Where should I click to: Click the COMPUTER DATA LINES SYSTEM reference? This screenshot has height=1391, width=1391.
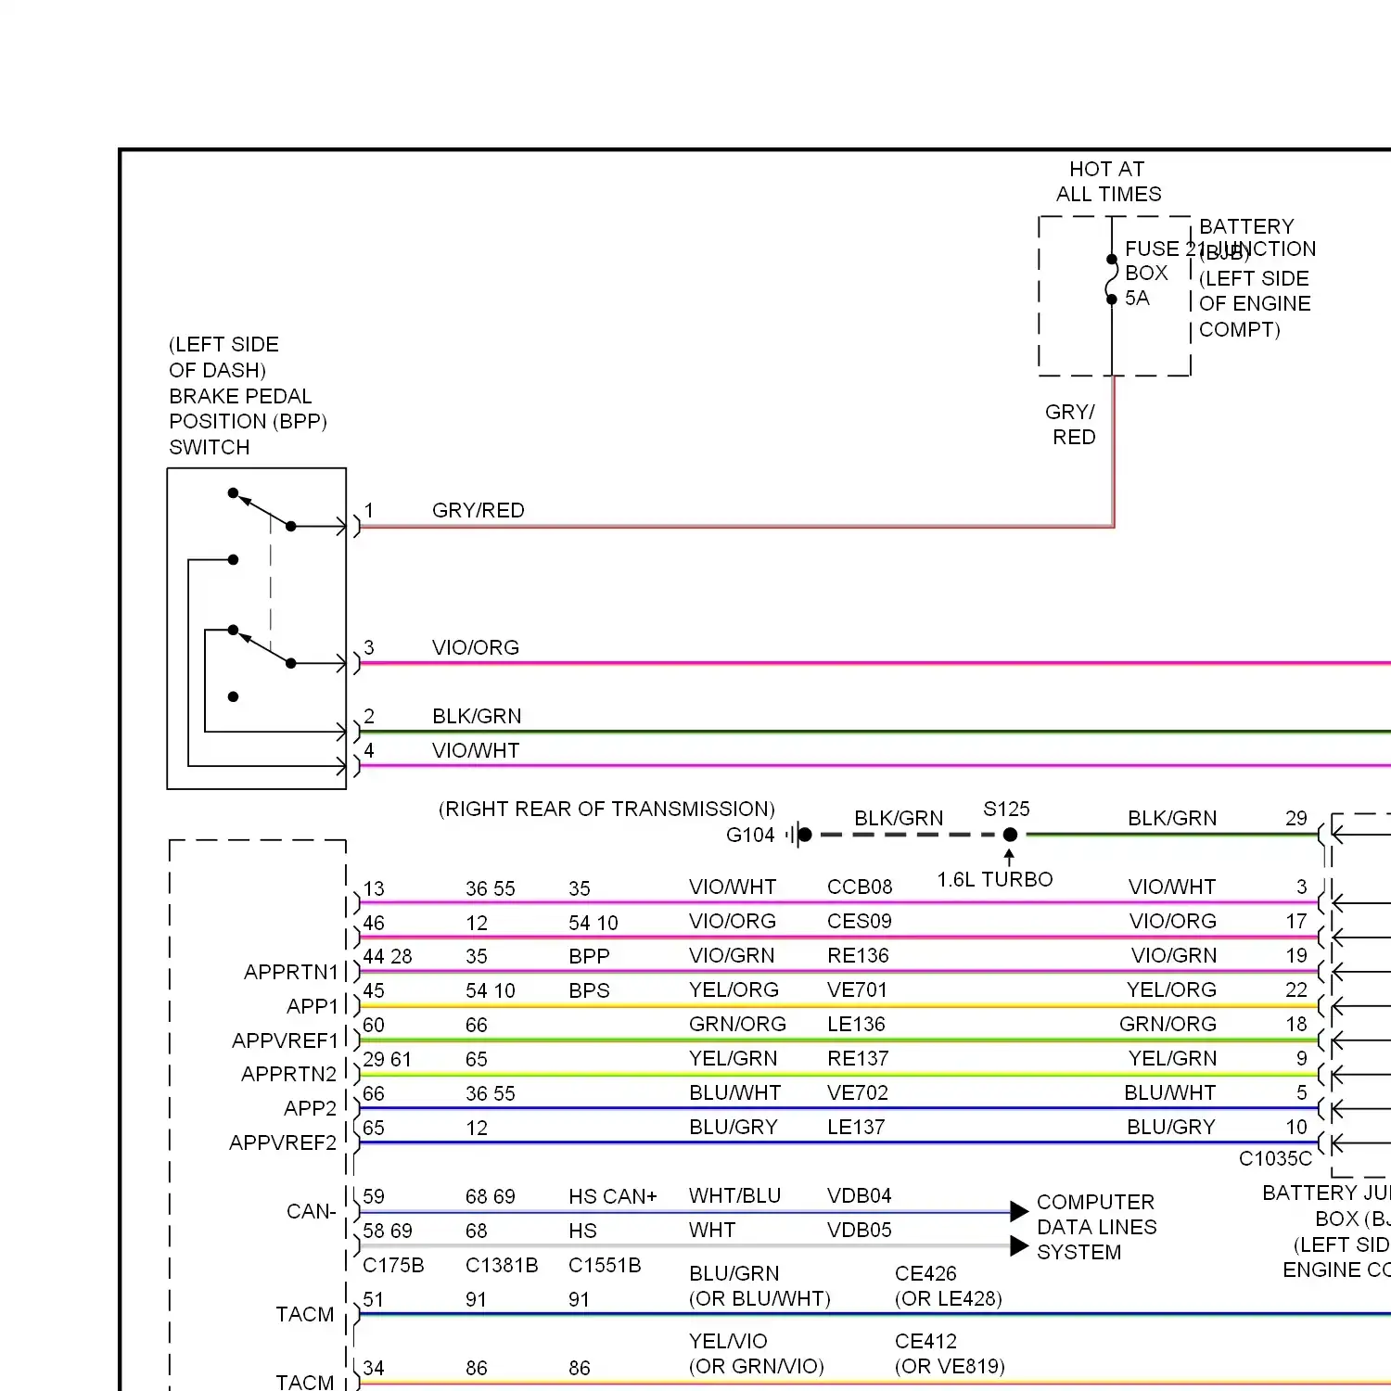(1097, 1227)
